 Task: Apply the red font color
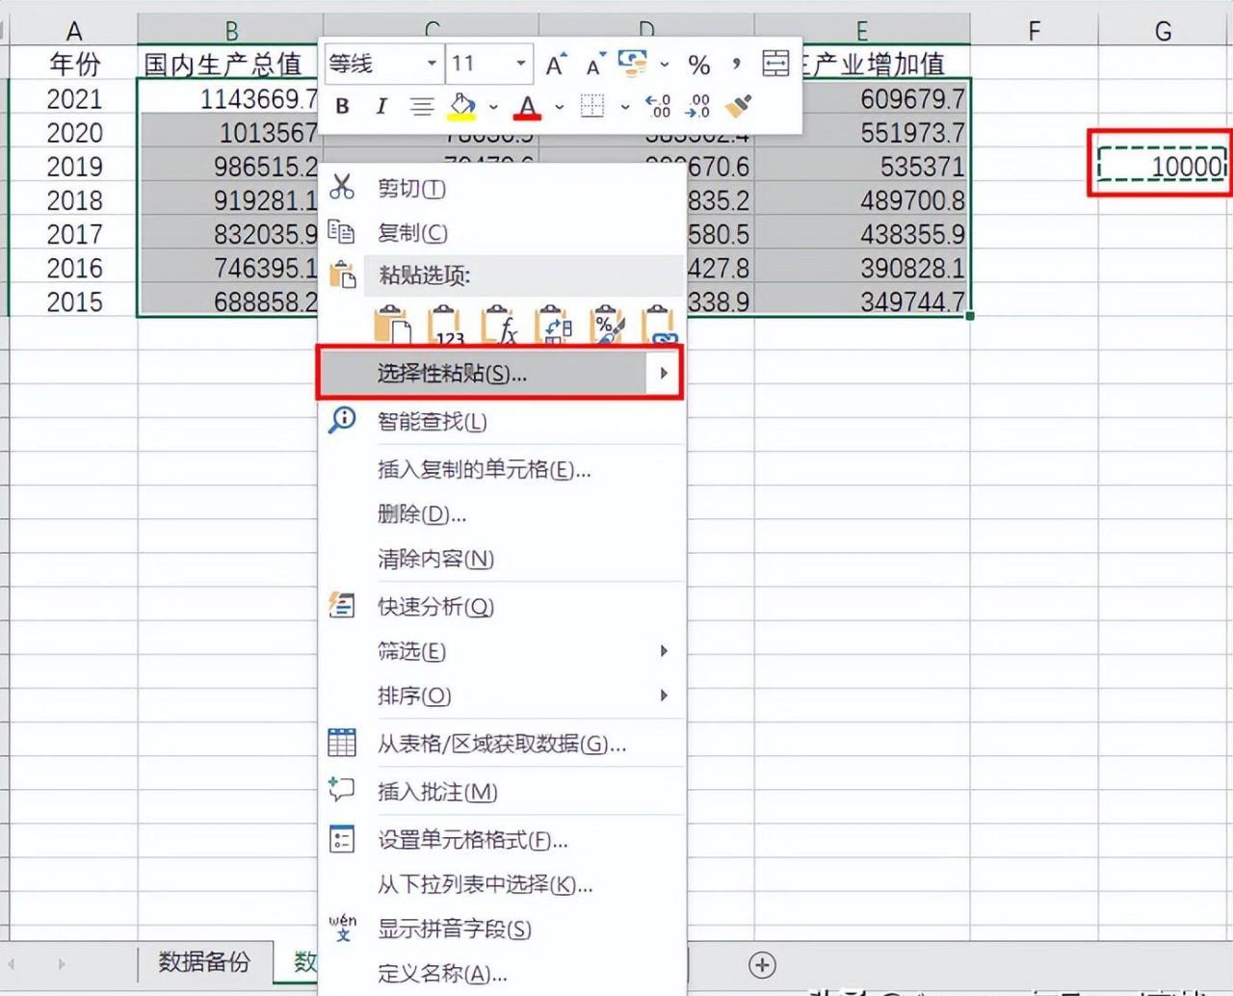(x=527, y=107)
